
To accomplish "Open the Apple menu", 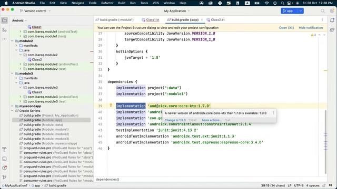I will click(6, 3).
